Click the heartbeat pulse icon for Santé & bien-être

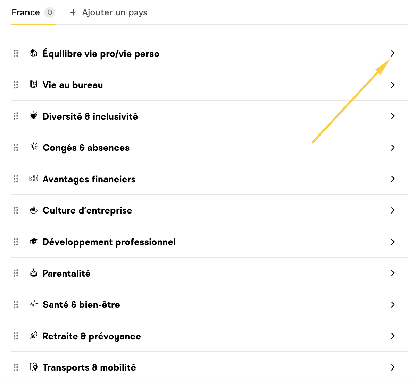[x=34, y=304]
